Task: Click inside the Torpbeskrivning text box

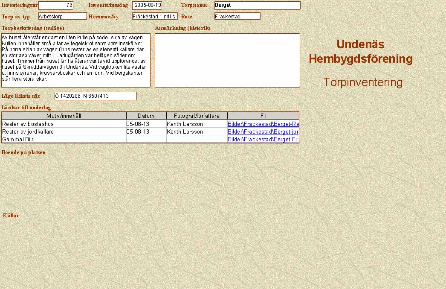Action: click(x=76, y=60)
